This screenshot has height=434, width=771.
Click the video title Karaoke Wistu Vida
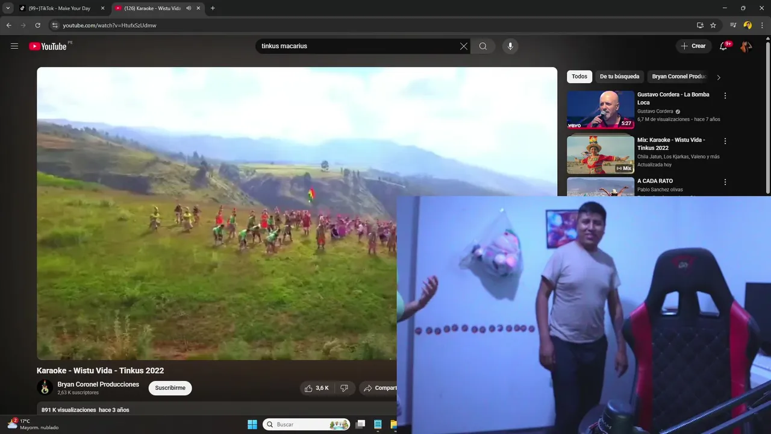coord(100,371)
